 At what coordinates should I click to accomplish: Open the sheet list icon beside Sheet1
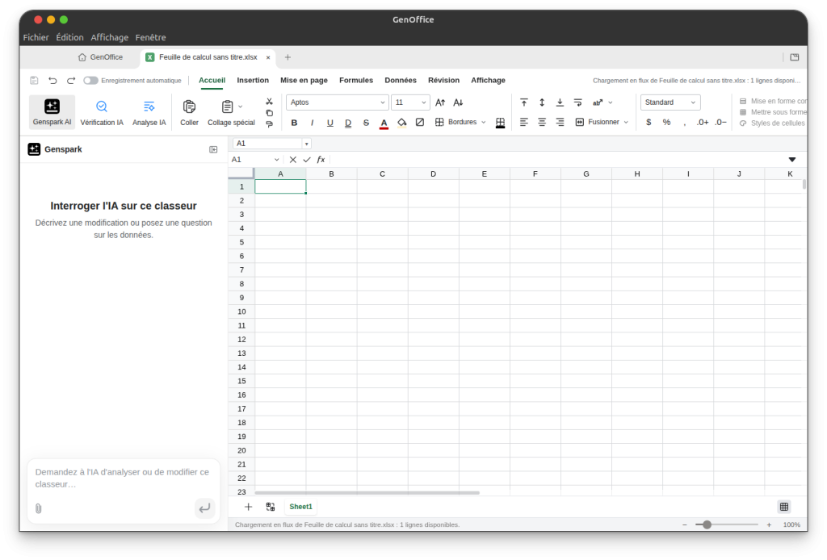pos(271,507)
